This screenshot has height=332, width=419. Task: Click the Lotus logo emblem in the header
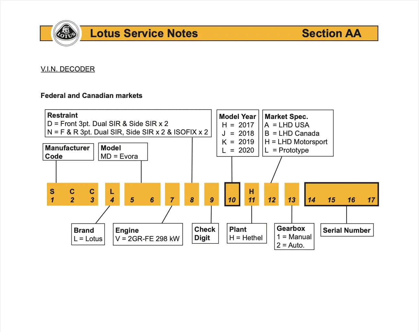[66, 33]
